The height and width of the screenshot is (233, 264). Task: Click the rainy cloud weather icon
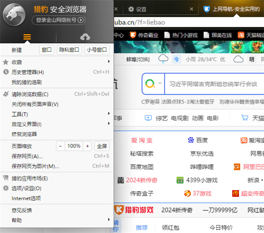coord(163,59)
